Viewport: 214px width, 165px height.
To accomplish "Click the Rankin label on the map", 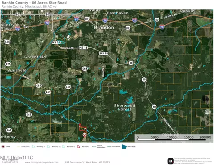I will pos(187,11).
